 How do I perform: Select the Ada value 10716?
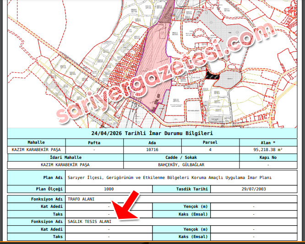(x=152, y=150)
